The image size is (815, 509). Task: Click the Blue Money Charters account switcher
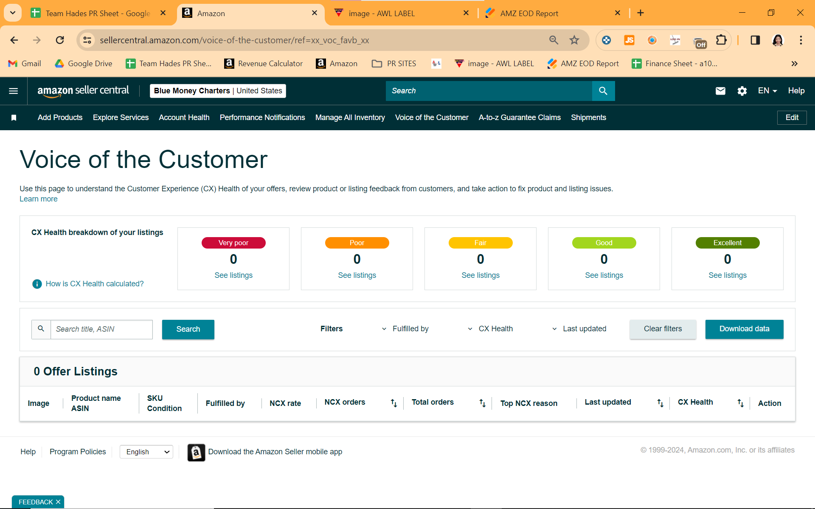(218, 91)
